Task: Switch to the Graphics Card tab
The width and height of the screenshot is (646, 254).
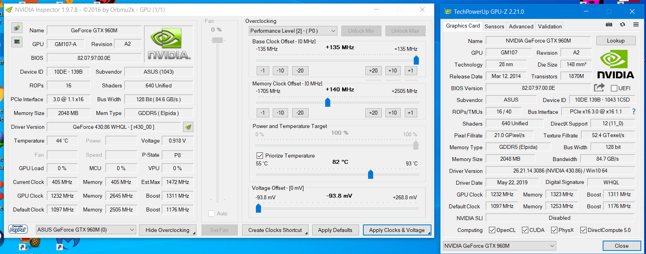Action: (x=463, y=26)
